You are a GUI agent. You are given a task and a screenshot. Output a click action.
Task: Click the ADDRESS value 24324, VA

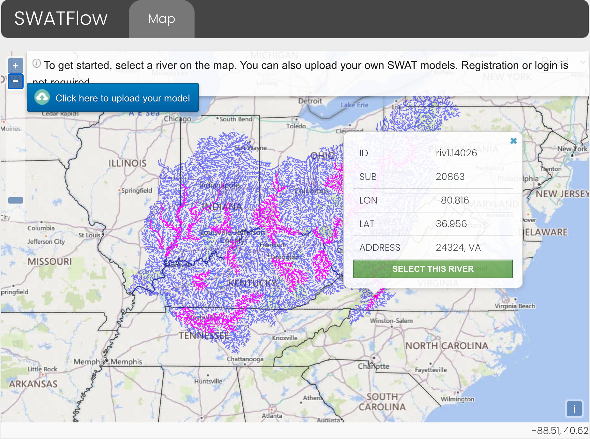tap(458, 248)
